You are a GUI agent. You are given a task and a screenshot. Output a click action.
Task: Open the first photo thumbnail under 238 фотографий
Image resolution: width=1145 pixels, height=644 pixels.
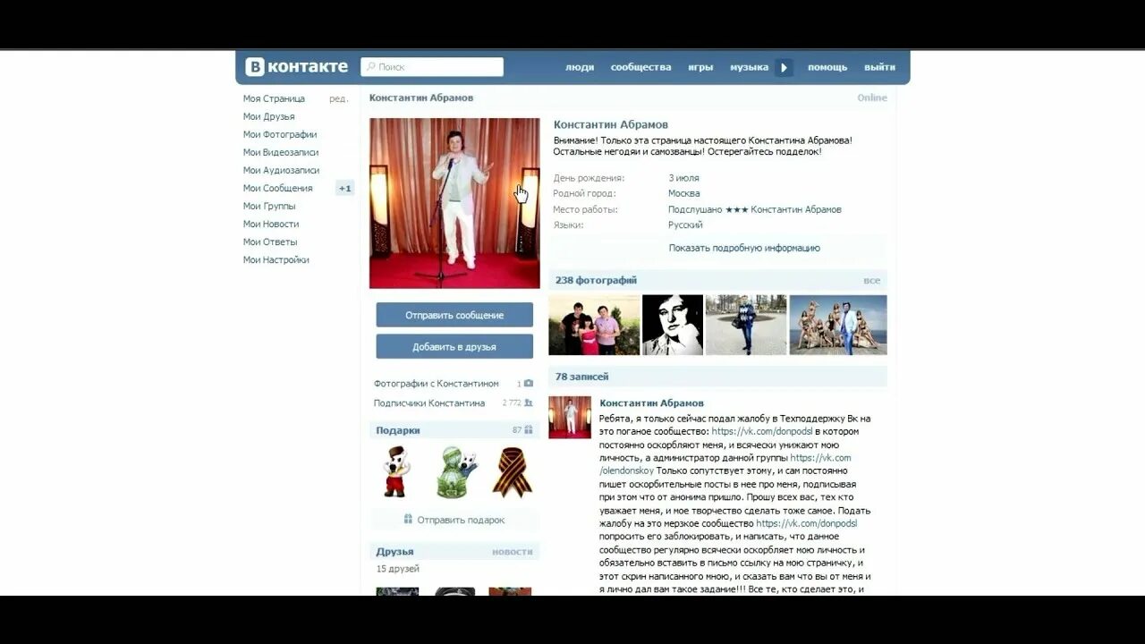594,325
